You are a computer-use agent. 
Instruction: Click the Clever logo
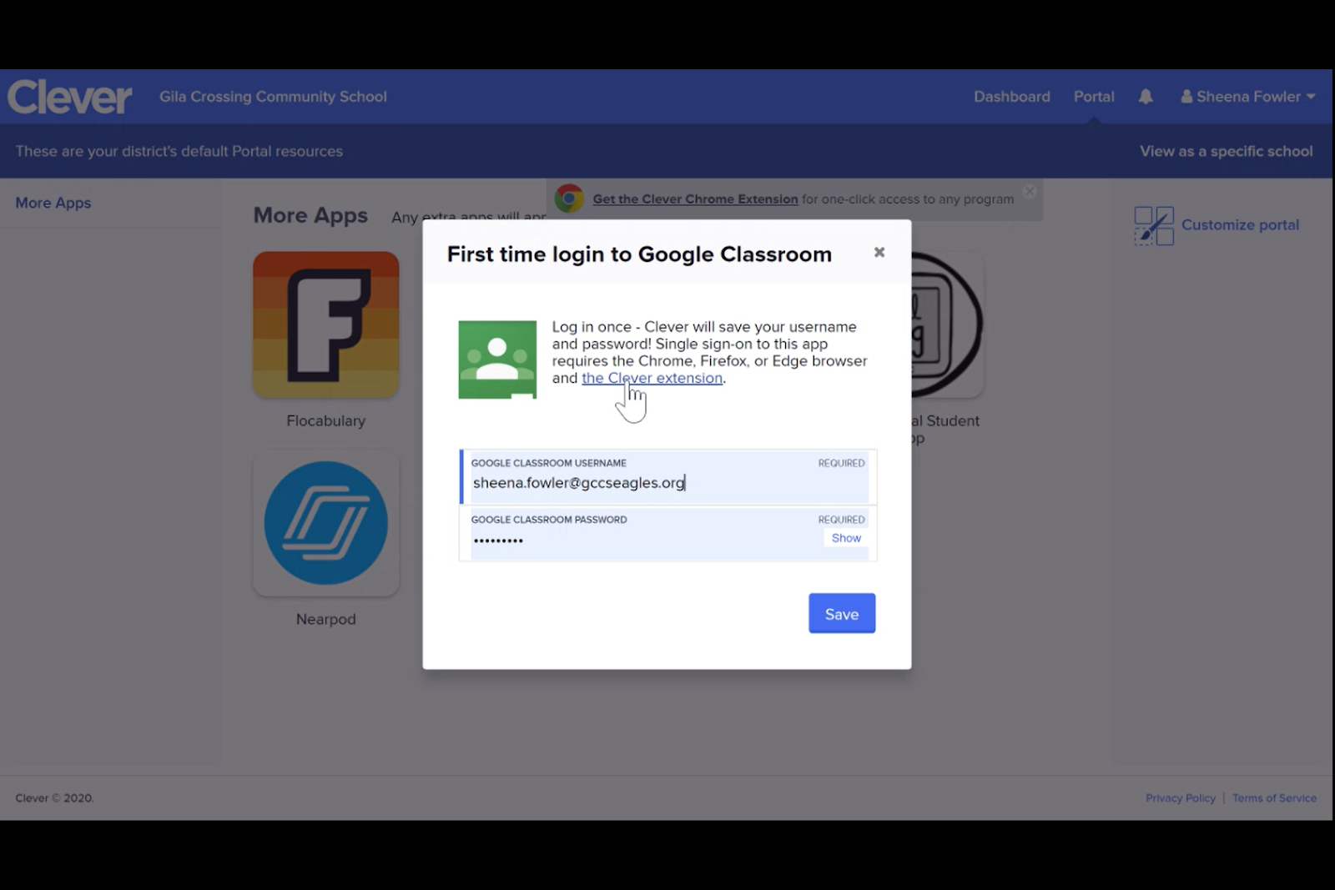pos(70,97)
